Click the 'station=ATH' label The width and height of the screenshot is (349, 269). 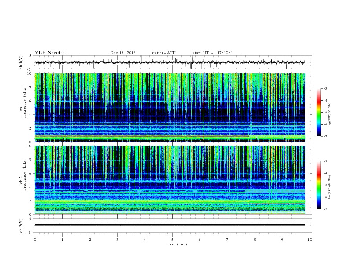click(x=163, y=53)
